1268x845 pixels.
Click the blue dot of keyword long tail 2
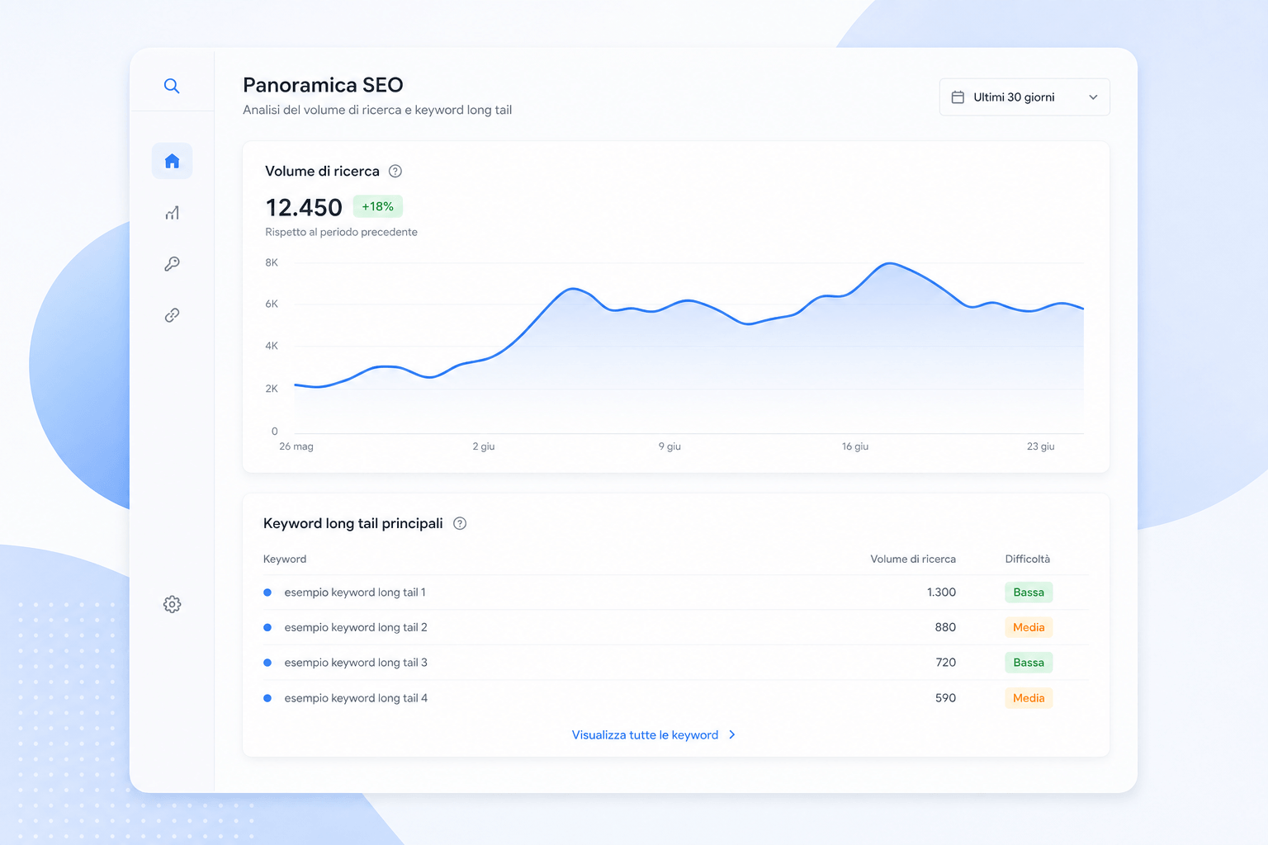coord(267,627)
